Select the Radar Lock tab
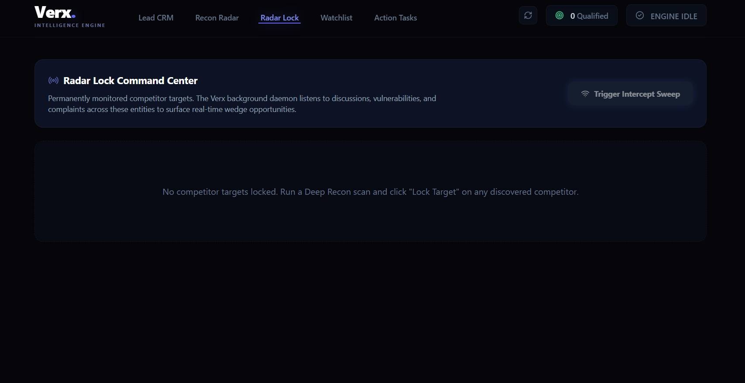The height and width of the screenshot is (383, 745). [279, 18]
